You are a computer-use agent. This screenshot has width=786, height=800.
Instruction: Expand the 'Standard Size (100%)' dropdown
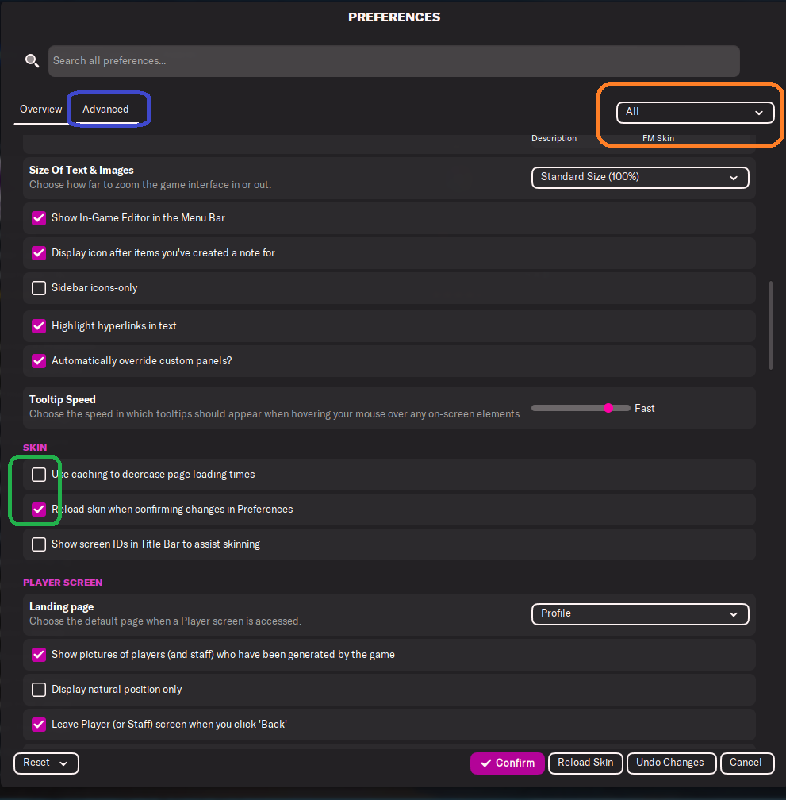click(639, 177)
